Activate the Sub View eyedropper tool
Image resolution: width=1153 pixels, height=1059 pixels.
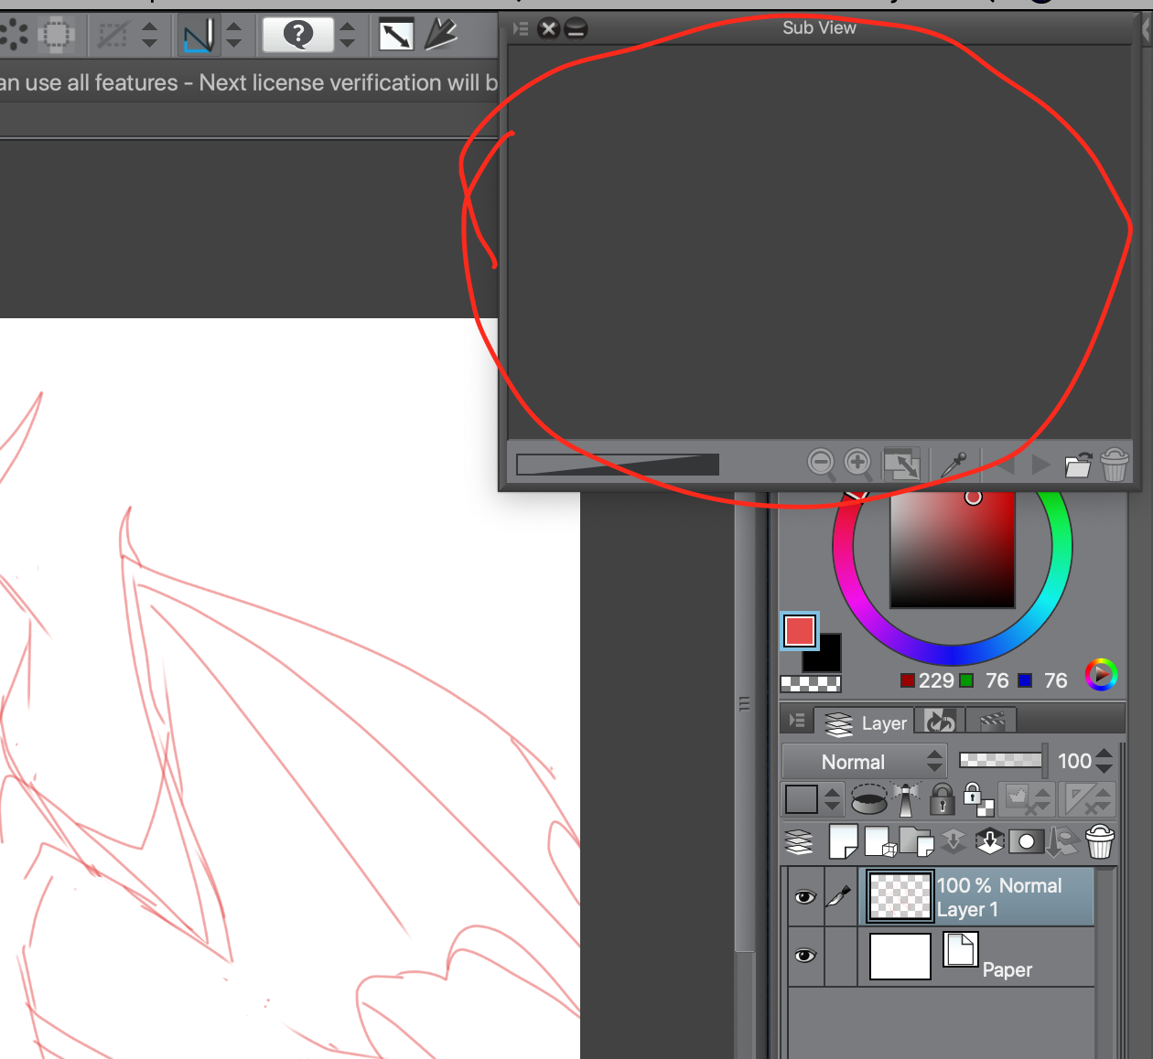click(x=954, y=464)
